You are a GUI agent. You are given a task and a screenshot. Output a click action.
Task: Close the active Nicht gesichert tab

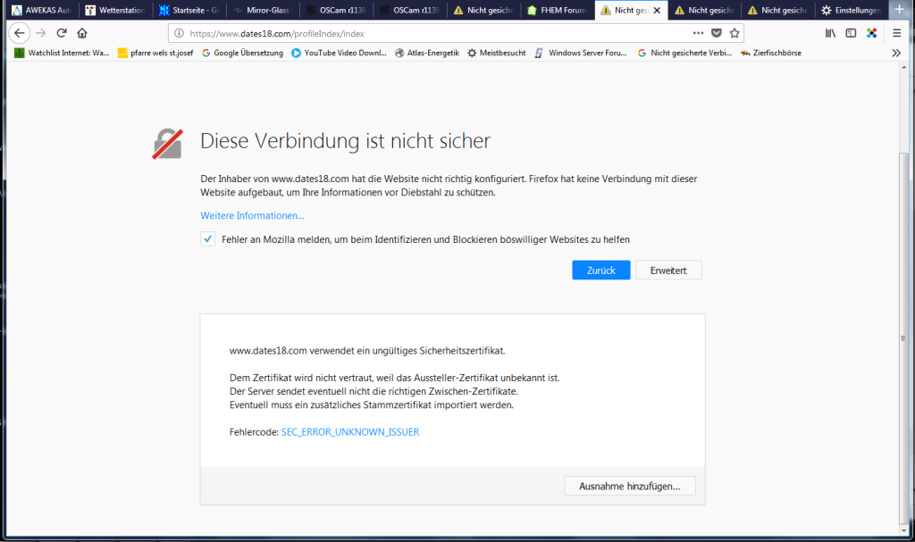[x=657, y=11]
